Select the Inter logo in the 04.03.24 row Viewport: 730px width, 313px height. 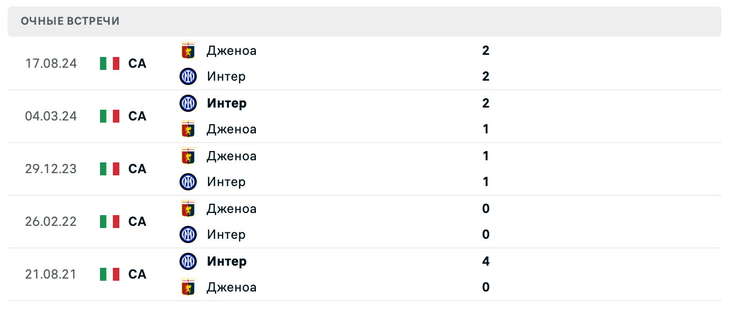[x=188, y=103]
